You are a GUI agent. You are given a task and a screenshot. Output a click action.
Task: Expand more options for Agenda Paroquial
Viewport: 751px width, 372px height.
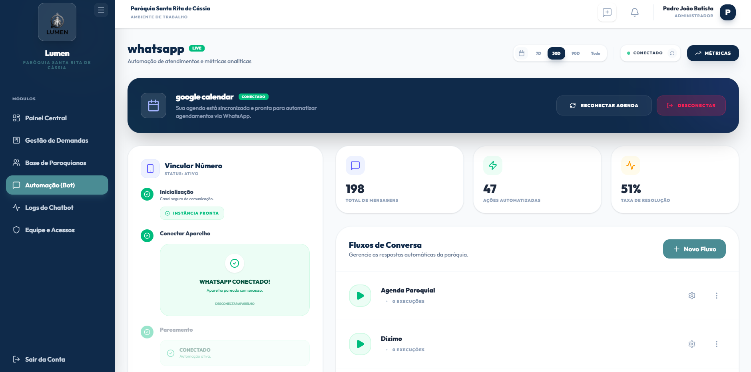tap(716, 296)
